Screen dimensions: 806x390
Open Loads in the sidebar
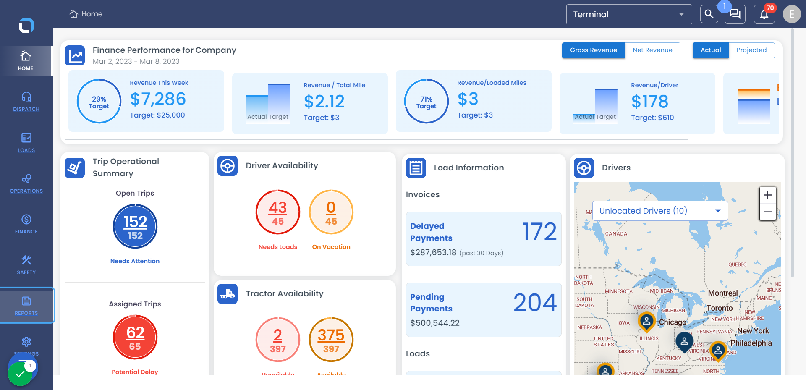[x=26, y=143]
